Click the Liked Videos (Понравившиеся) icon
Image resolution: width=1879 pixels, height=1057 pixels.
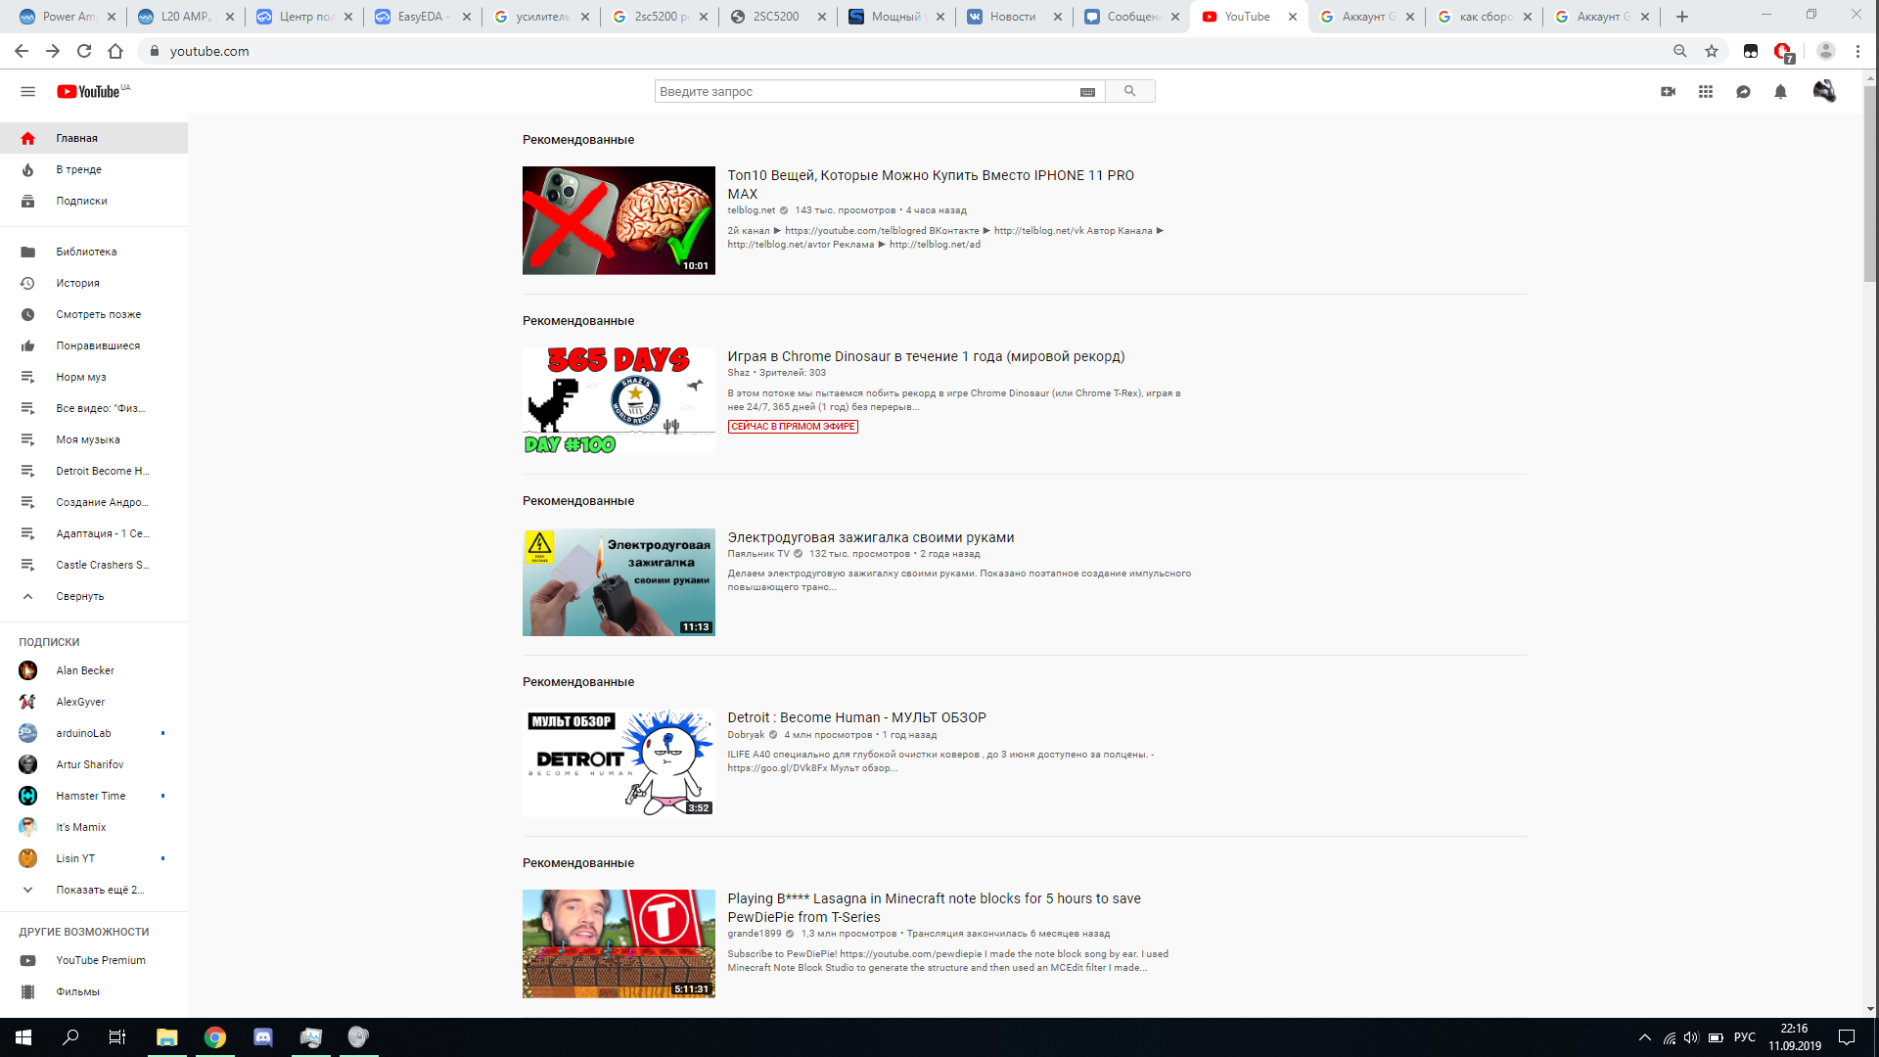click(27, 345)
